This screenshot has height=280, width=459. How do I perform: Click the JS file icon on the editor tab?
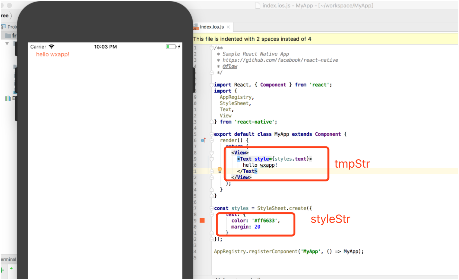click(195, 27)
